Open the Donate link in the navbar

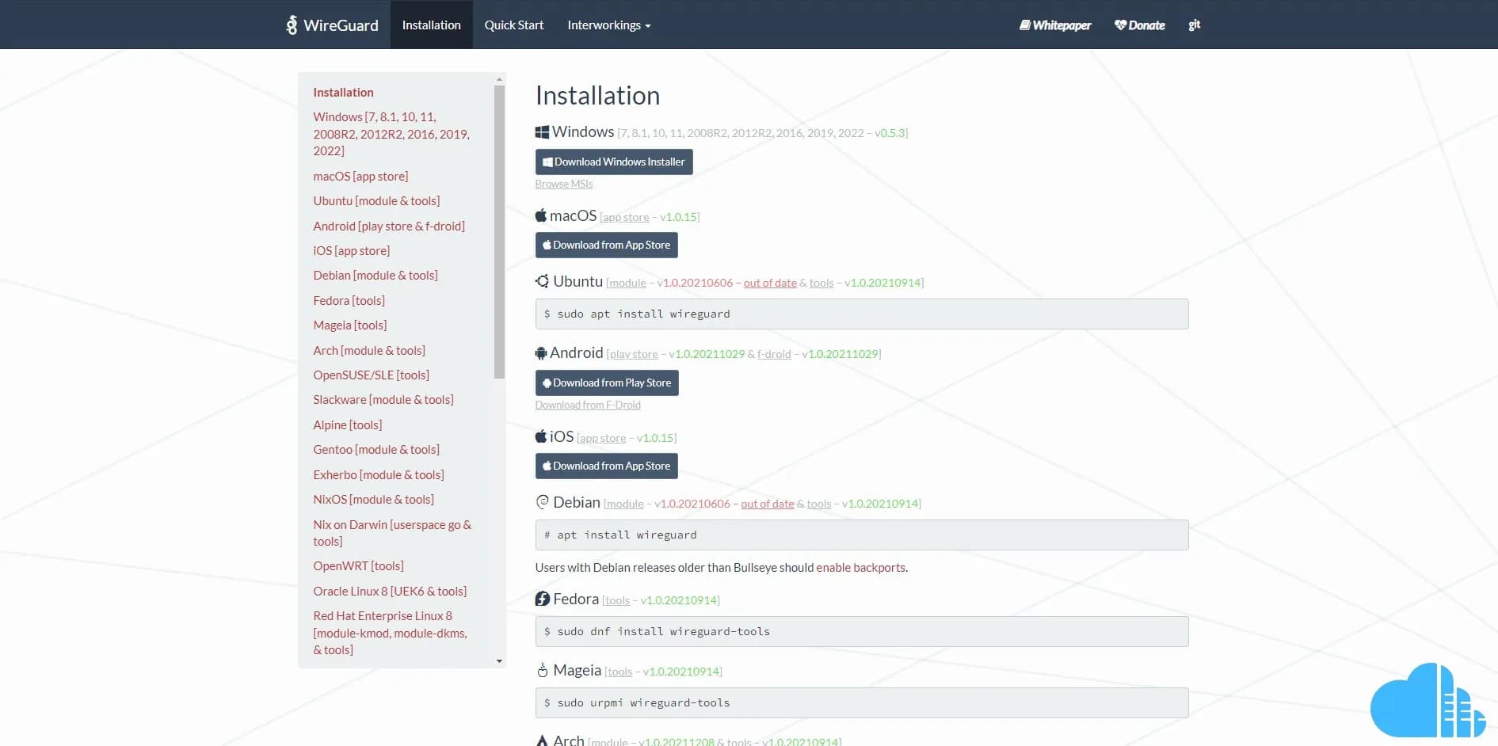click(1139, 25)
